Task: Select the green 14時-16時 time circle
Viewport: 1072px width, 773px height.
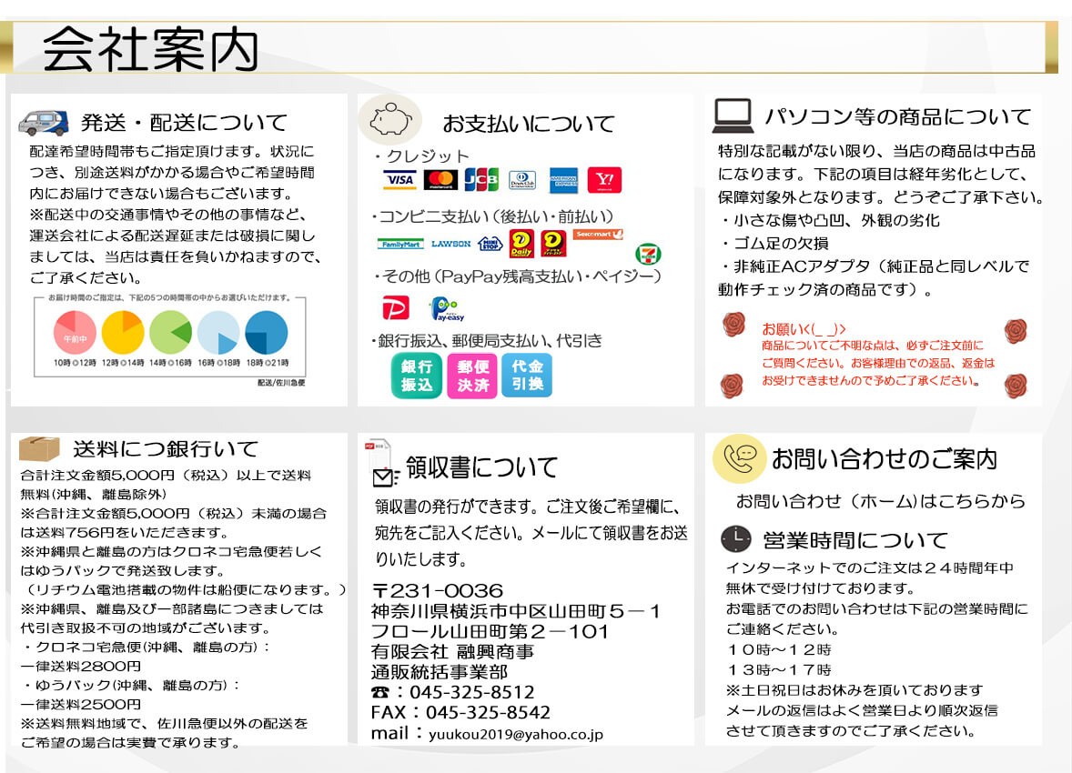Action: click(171, 332)
